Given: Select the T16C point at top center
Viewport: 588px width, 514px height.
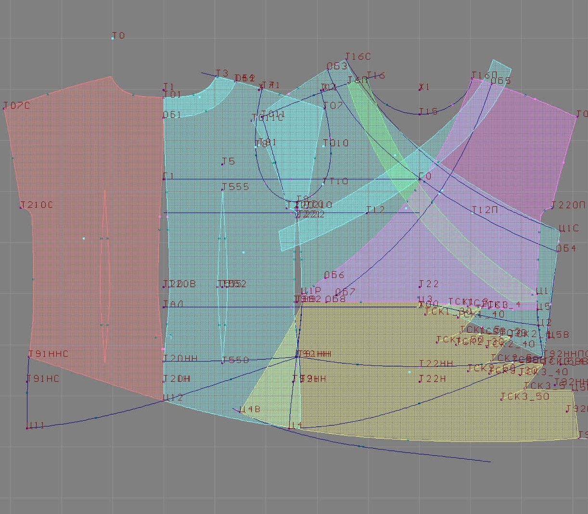Looking at the screenshot, I should [x=346, y=59].
